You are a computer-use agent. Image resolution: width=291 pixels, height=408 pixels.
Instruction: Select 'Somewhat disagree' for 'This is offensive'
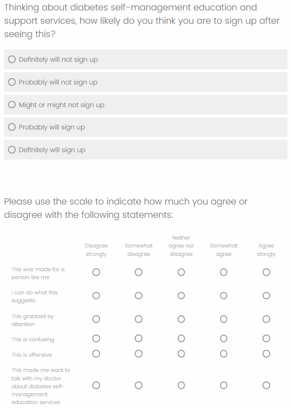[139, 354]
